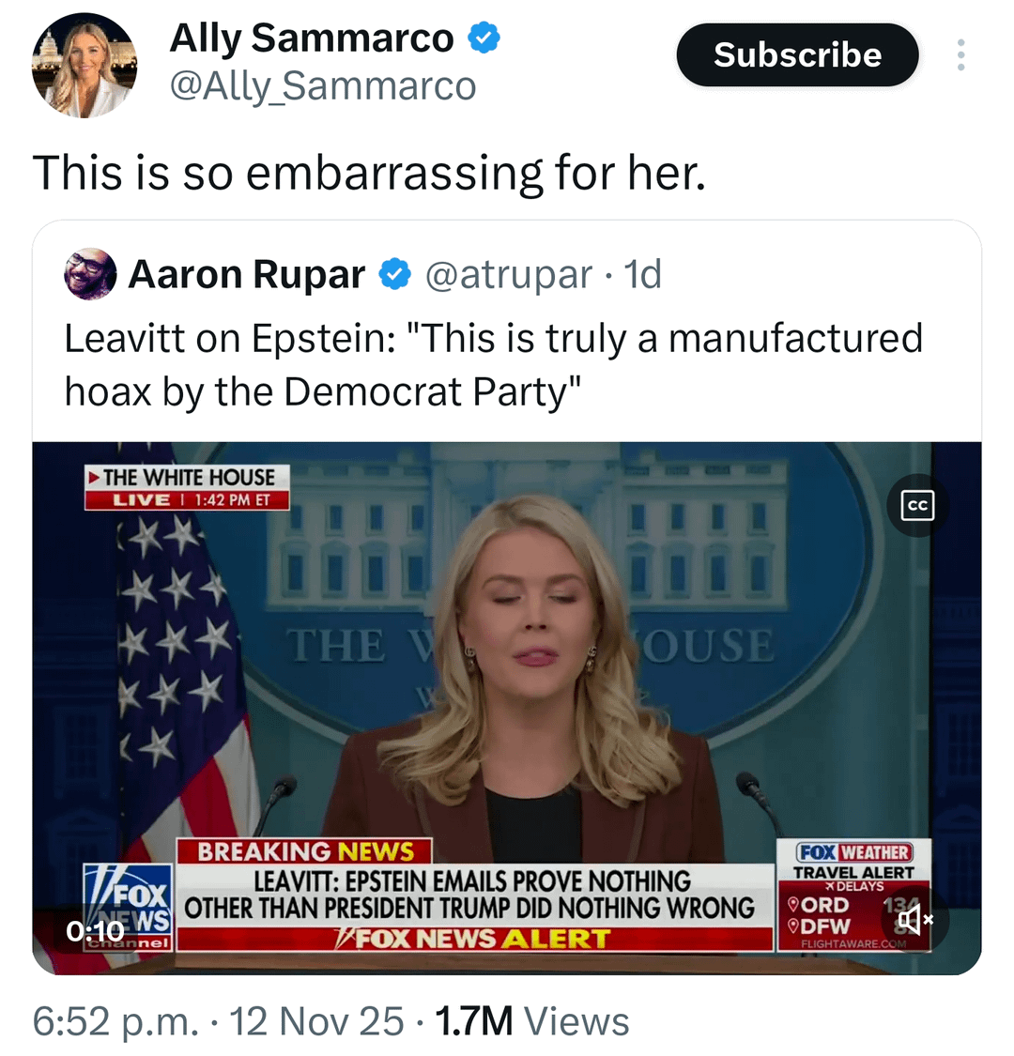
Task: Unmute the video using the speaker icon
Action: pyautogui.click(x=915, y=920)
